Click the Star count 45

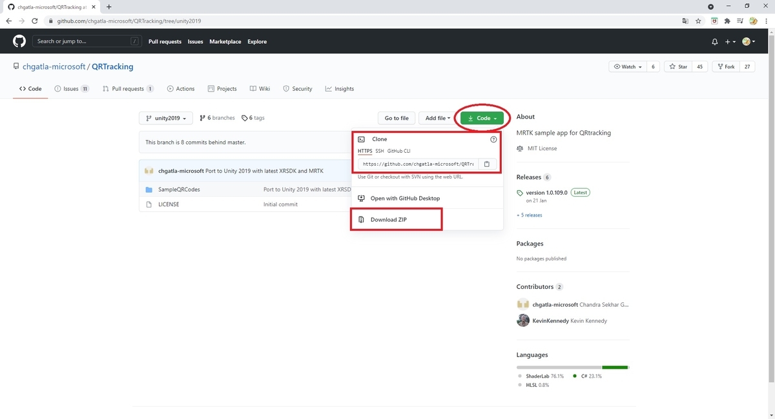click(699, 66)
